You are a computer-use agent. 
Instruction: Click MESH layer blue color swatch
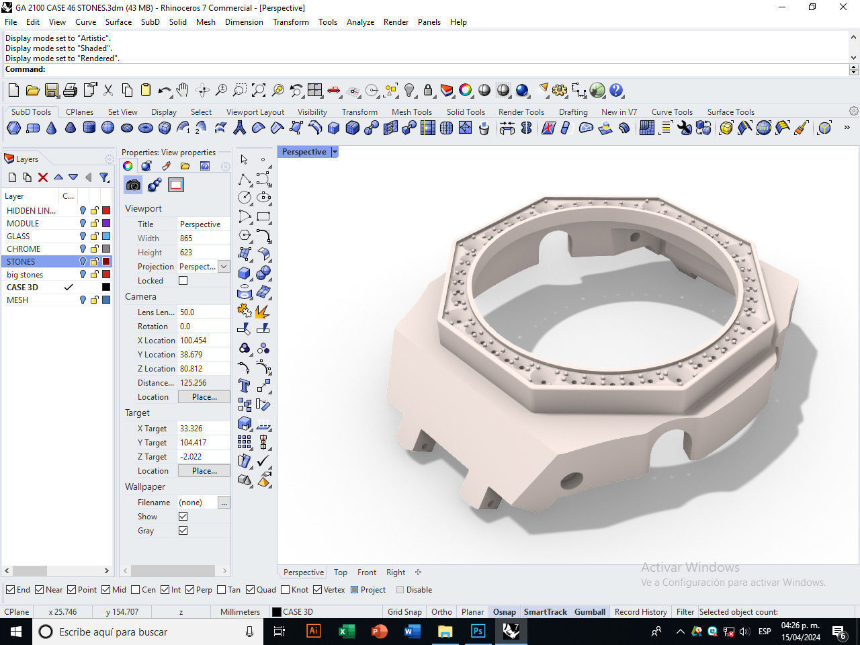click(106, 300)
